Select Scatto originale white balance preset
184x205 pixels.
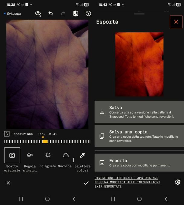[12, 160]
